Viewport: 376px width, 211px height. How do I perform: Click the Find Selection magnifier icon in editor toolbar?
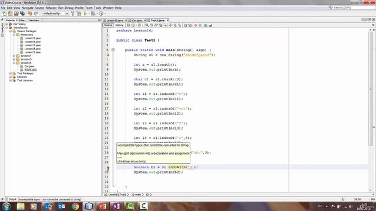point(147,25)
